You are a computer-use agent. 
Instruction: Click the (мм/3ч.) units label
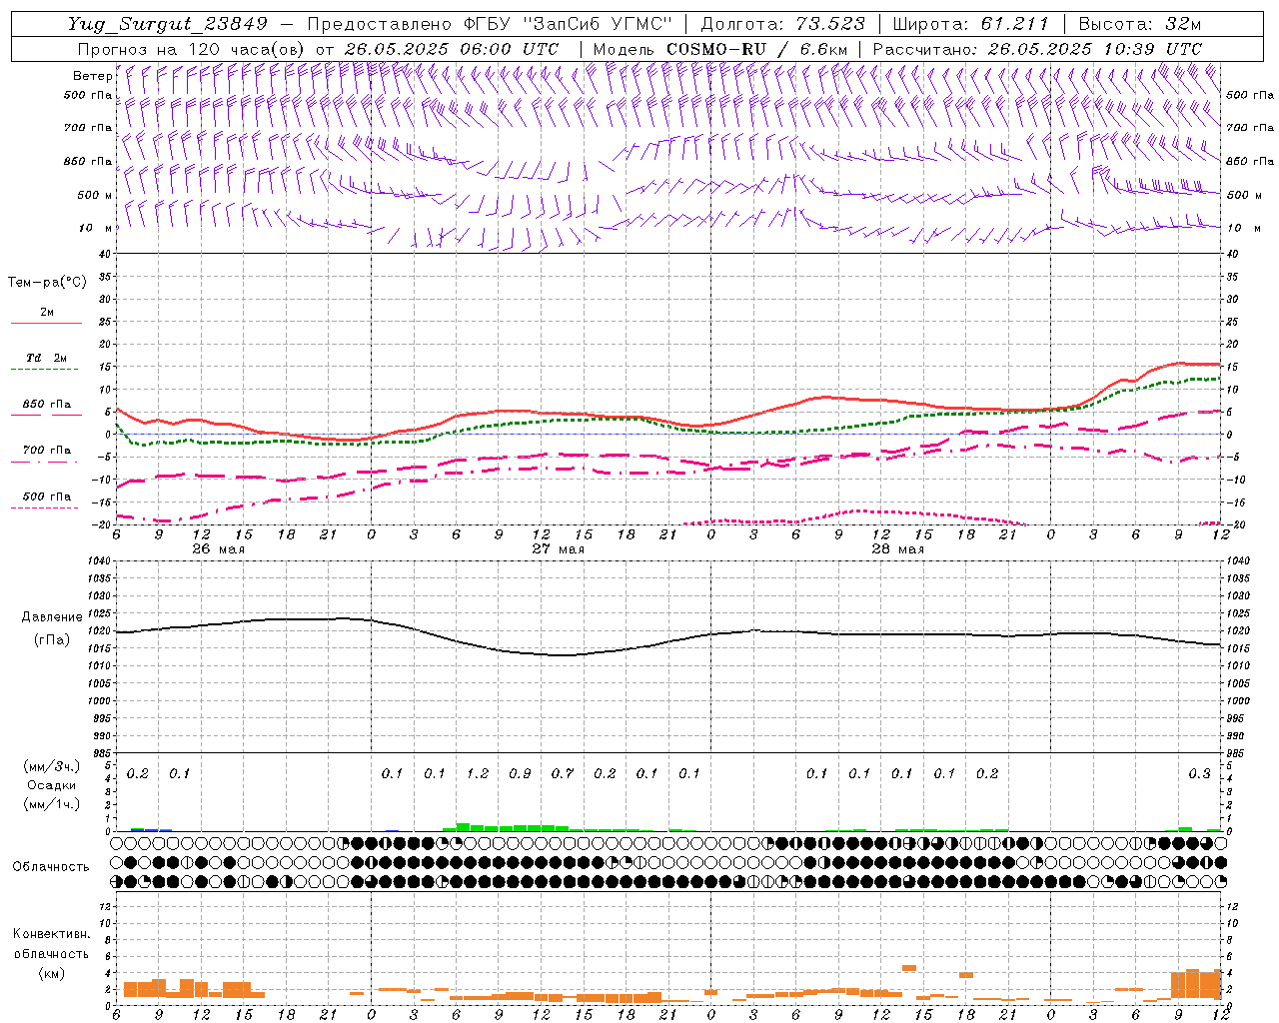pos(51,766)
